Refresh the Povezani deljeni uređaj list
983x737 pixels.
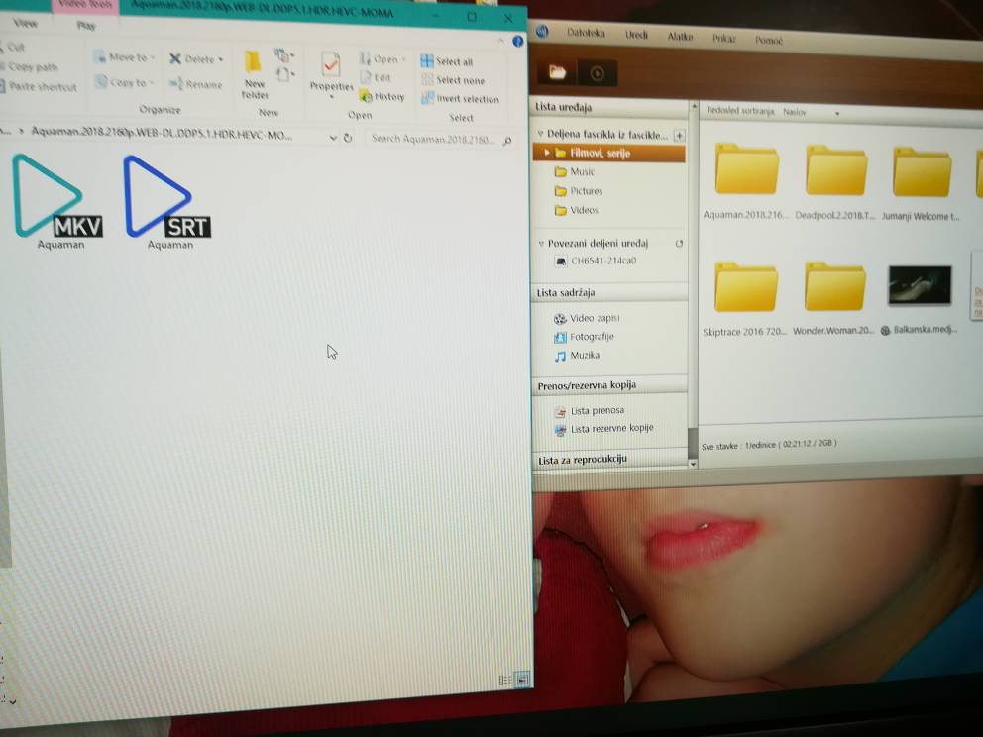[679, 244]
